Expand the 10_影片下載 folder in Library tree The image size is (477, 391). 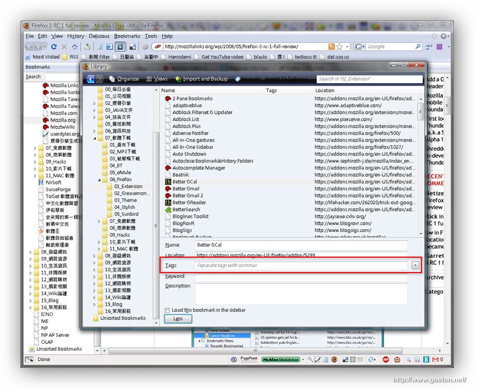99,242
